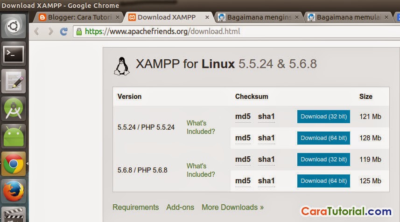Click the Linux penguin icon
The width and height of the screenshot is (400, 222).
(x=122, y=66)
